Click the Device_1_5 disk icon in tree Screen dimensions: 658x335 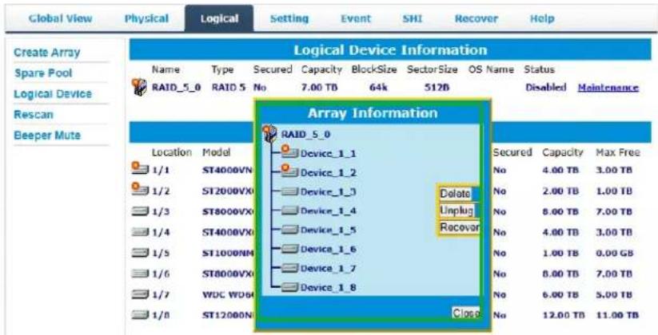(289, 230)
